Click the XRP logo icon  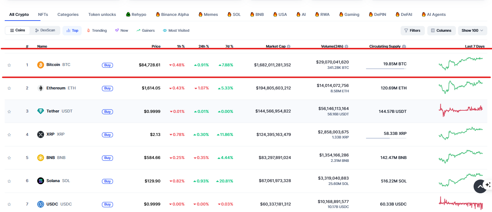point(41,134)
